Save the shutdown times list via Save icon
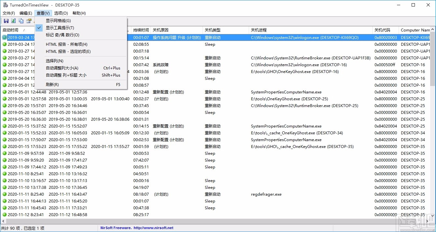Viewport: 436px width, 232px height. point(6,21)
